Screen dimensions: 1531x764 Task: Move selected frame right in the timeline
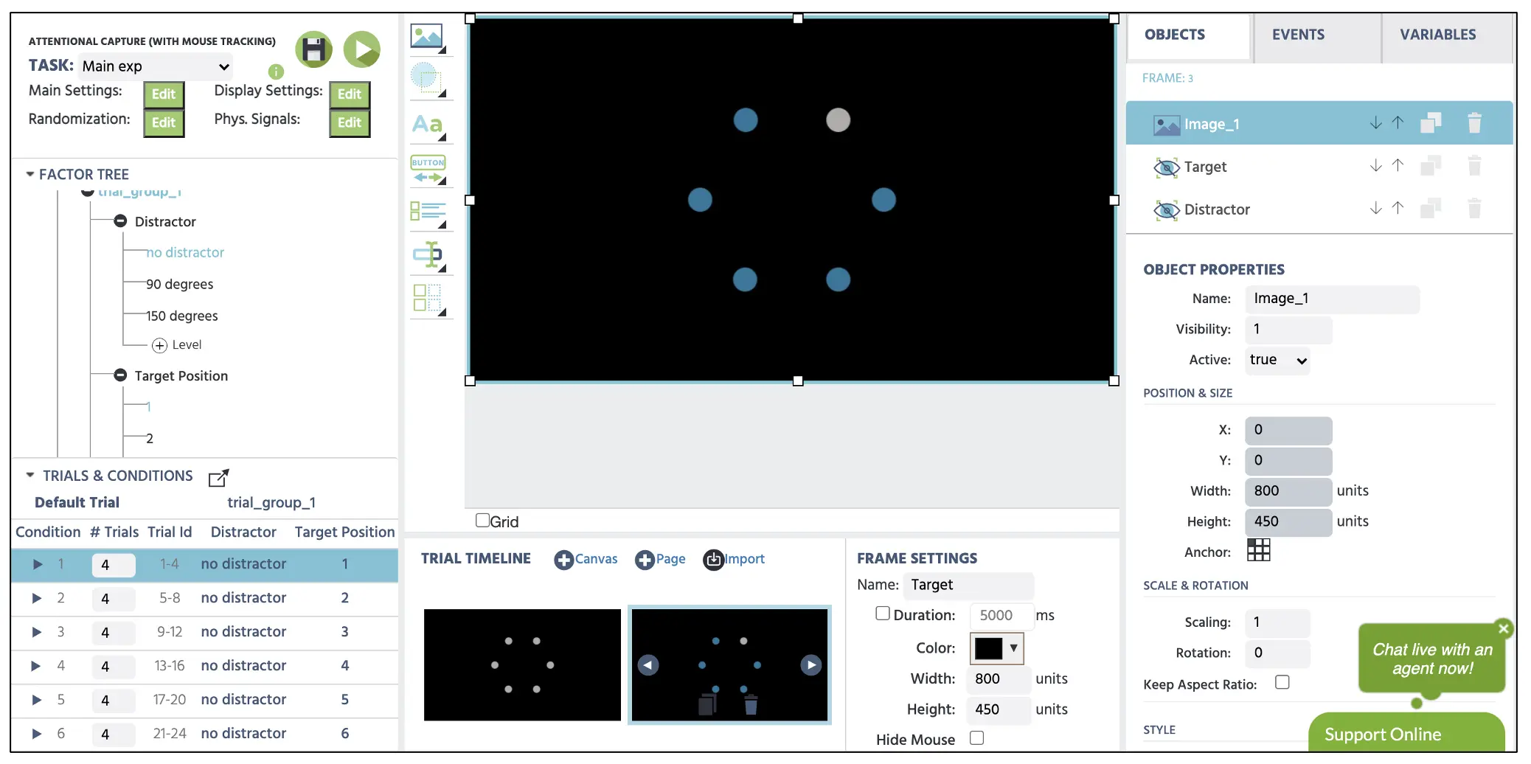click(811, 665)
